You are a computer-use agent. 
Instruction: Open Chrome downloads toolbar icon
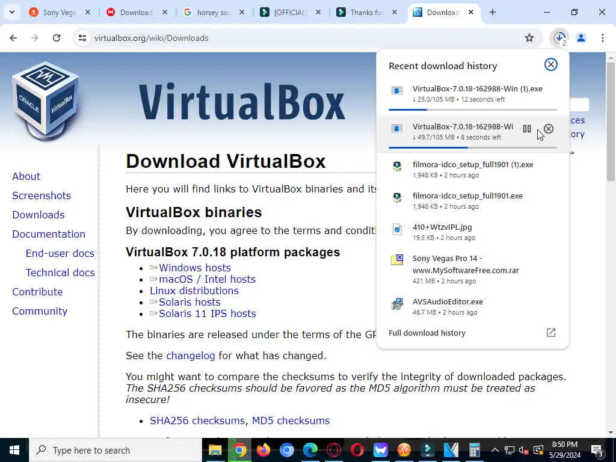coord(559,38)
